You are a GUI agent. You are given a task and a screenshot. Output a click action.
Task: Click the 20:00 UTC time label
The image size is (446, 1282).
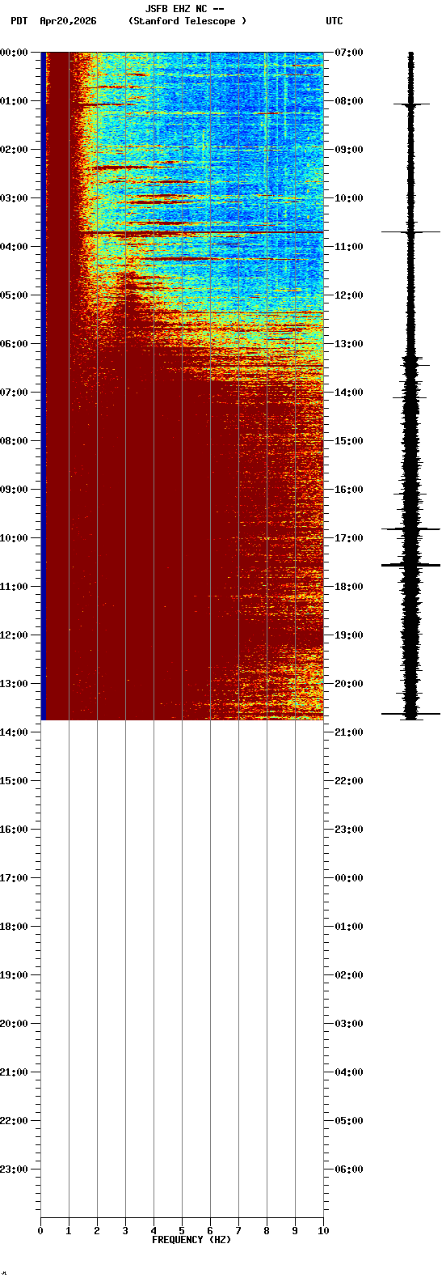[x=349, y=684]
